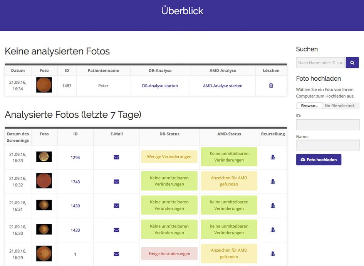
Task: Select the Name input field
Action: pos(327,145)
